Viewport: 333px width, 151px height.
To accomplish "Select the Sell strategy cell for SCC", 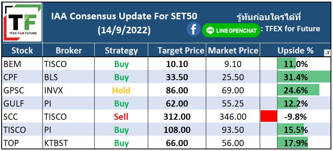I will 121,116.
